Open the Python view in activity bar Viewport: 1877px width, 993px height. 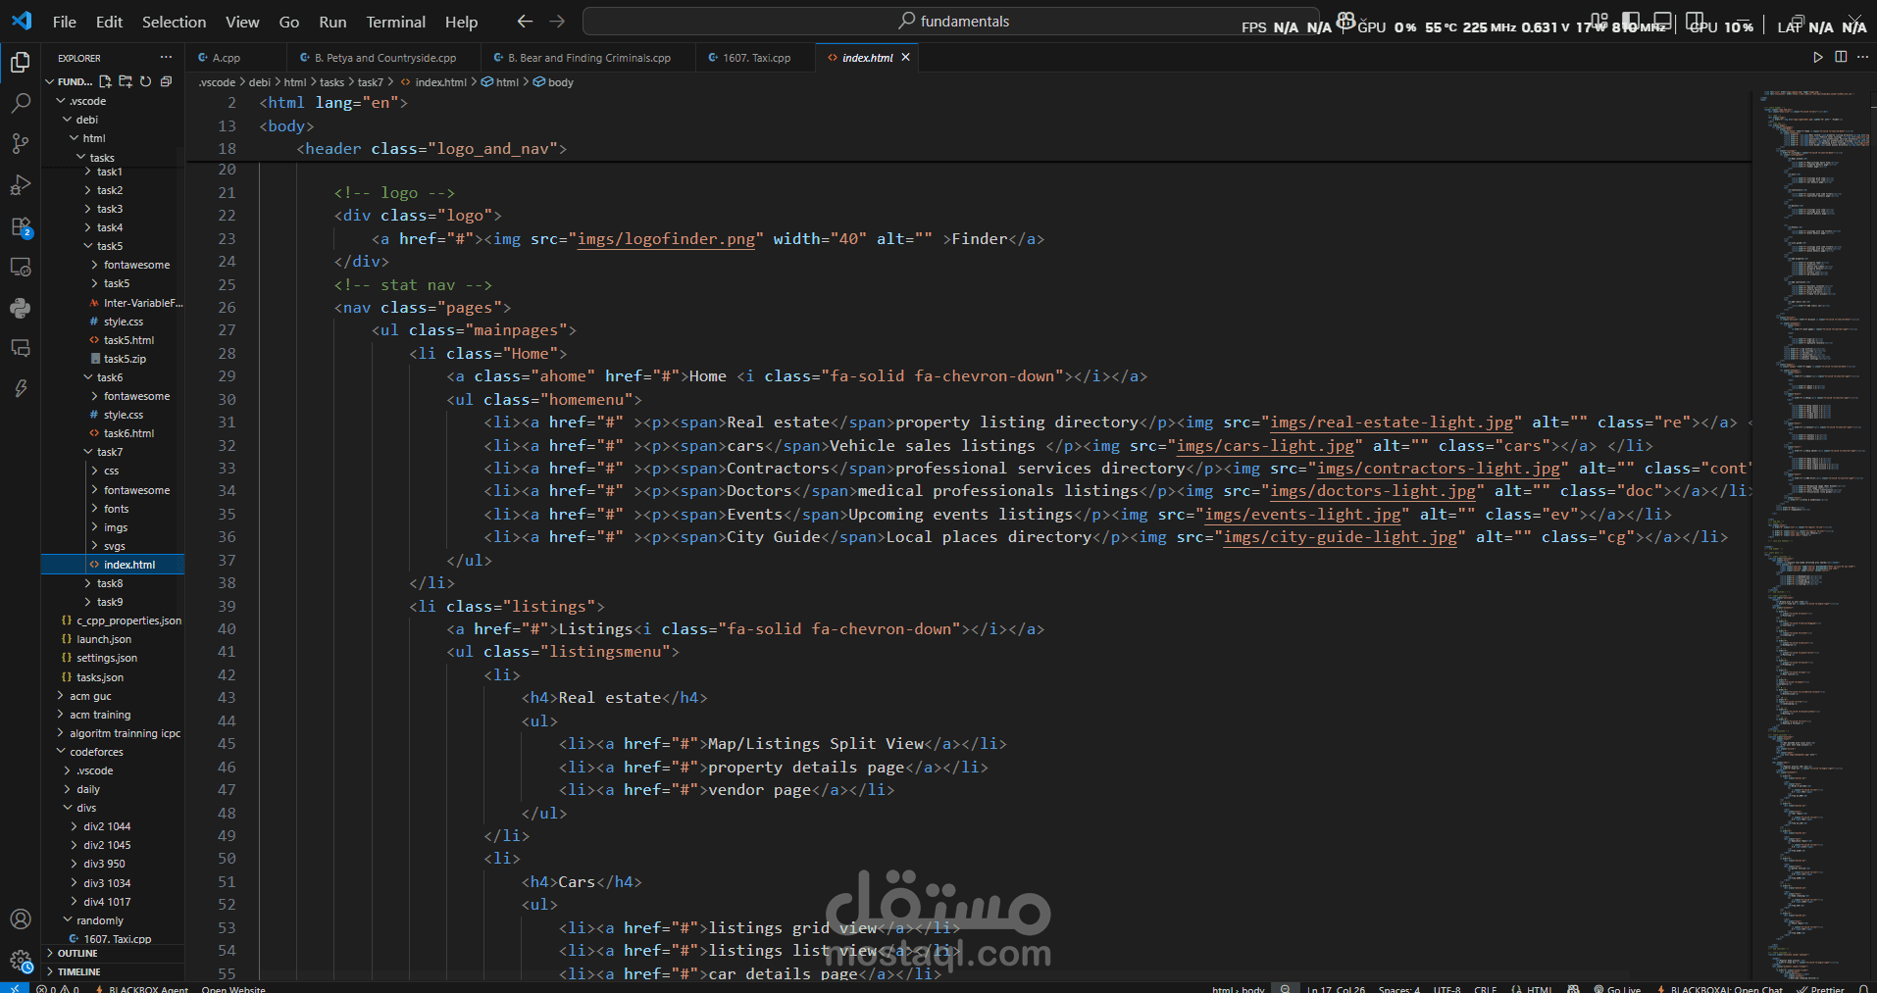20,308
